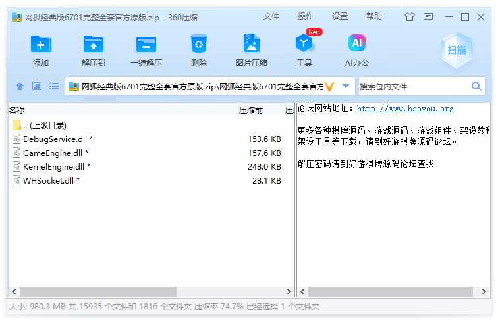Open the http://www.haoyou.org link
The width and height of the screenshot is (498, 321).
405,109
